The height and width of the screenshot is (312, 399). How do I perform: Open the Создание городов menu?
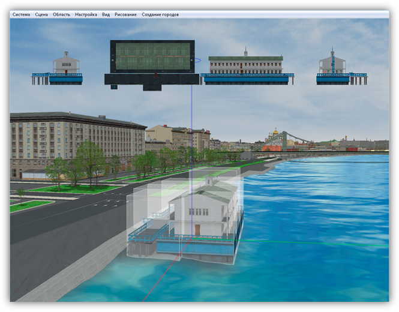pyautogui.click(x=160, y=14)
